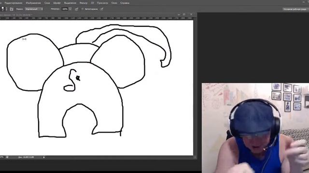This screenshot has width=309, height=173.
Task: Open the Выделение menu
Action: pos(70,3)
